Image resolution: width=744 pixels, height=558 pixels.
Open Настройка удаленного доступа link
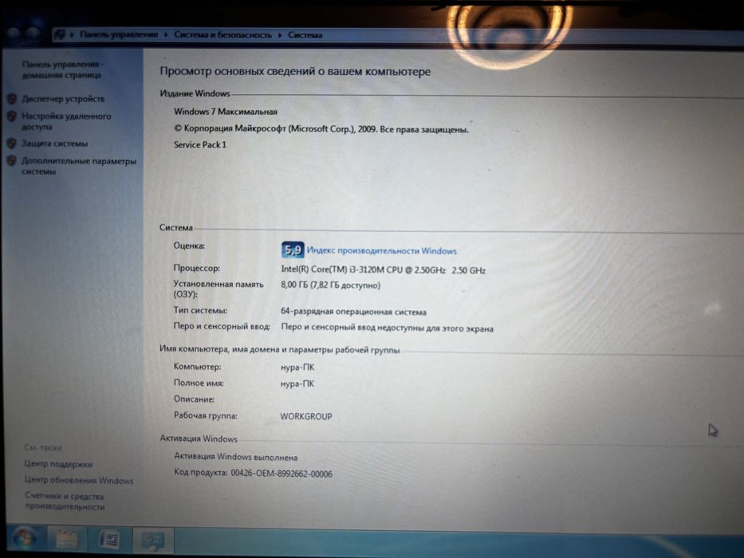66,121
